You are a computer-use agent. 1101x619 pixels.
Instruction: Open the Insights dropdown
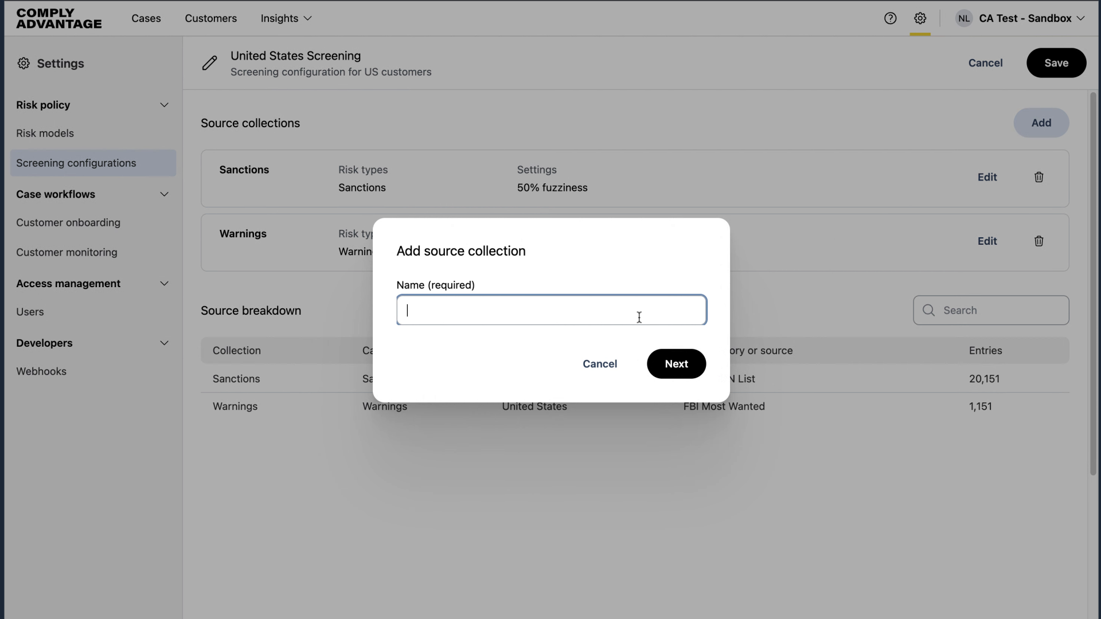(x=286, y=18)
